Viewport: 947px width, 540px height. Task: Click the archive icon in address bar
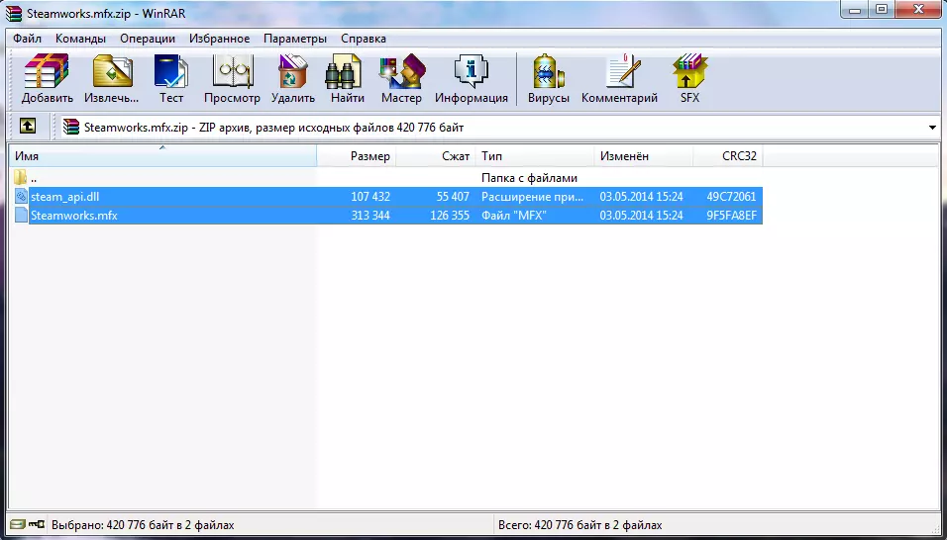coord(71,128)
